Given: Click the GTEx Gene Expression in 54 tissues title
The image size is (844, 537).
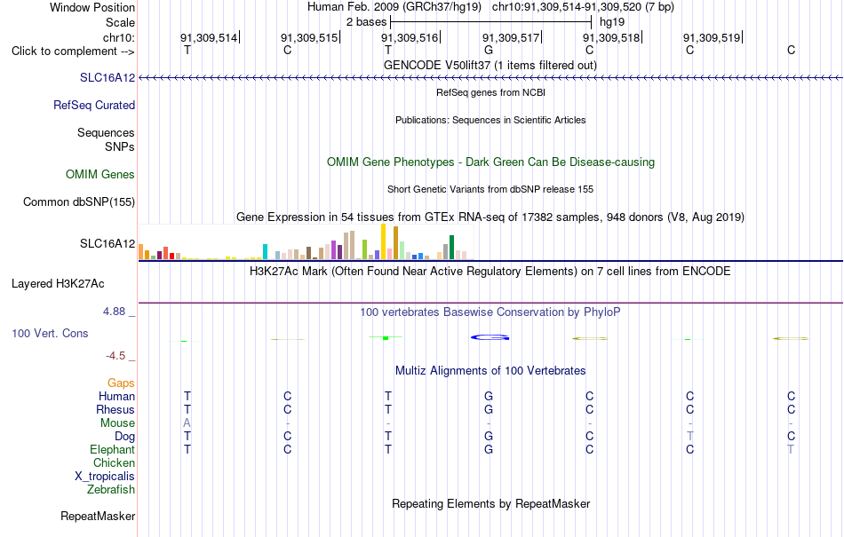Looking at the screenshot, I should (x=490, y=217).
